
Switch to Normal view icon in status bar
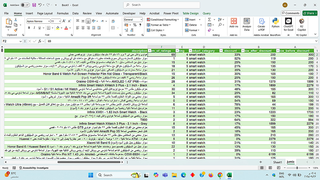point(262,168)
